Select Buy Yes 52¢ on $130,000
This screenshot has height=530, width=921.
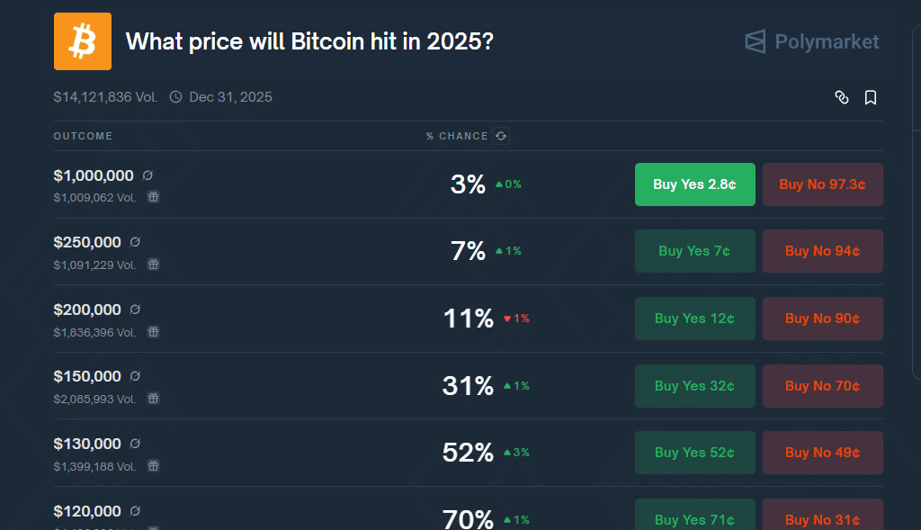click(695, 453)
